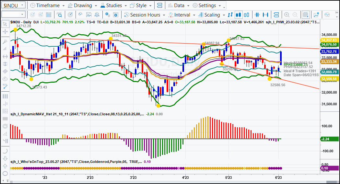Select the hollow candlestick chart style
Image resolution: width=340 pixels, height=184 pixels.
coord(247,15)
